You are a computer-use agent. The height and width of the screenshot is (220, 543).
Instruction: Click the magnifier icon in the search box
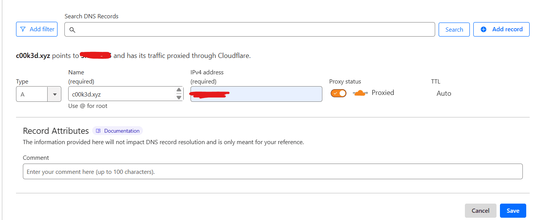click(x=72, y=30)
